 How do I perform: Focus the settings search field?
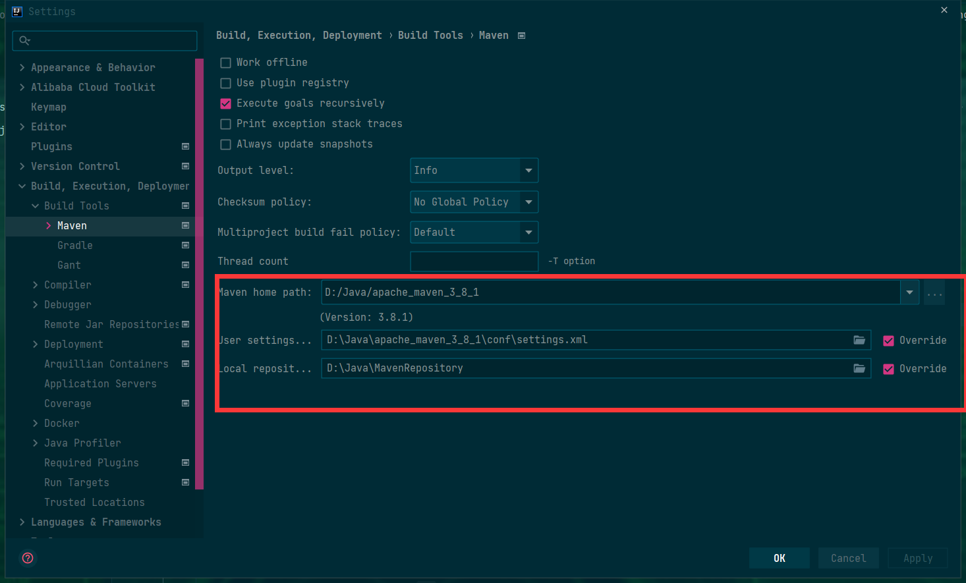[105, 41]
